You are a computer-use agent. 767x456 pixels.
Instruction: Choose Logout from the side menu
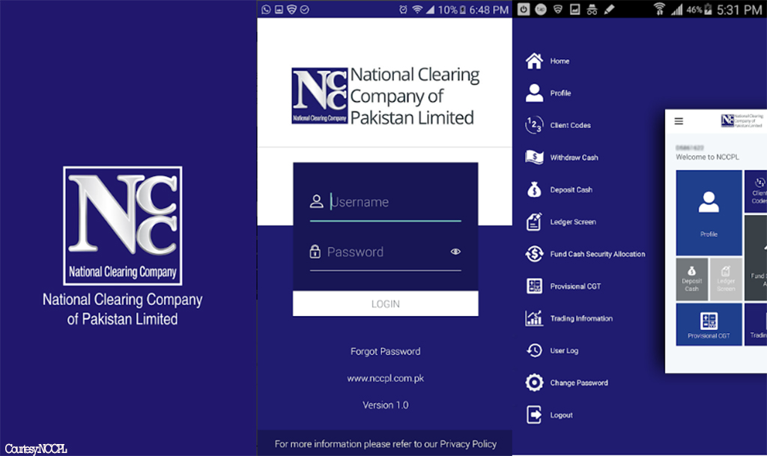tap(561, 415)
